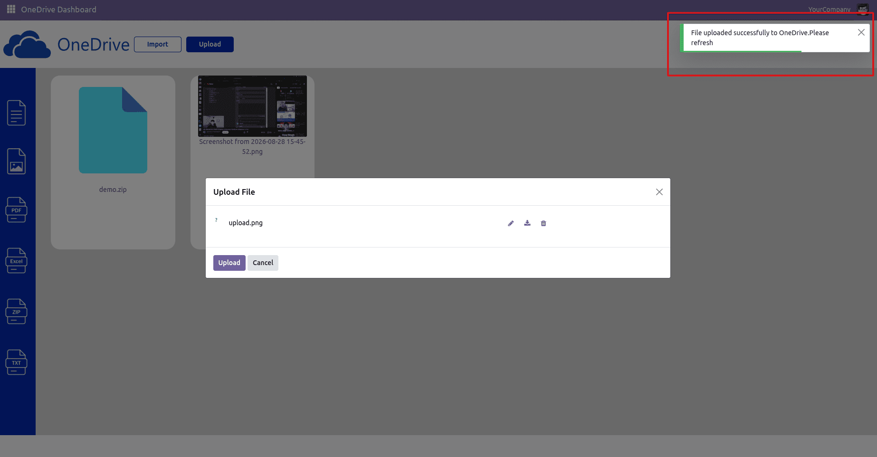Select the upload.png file name
This screenshot has width=877, height=457.
246,223
